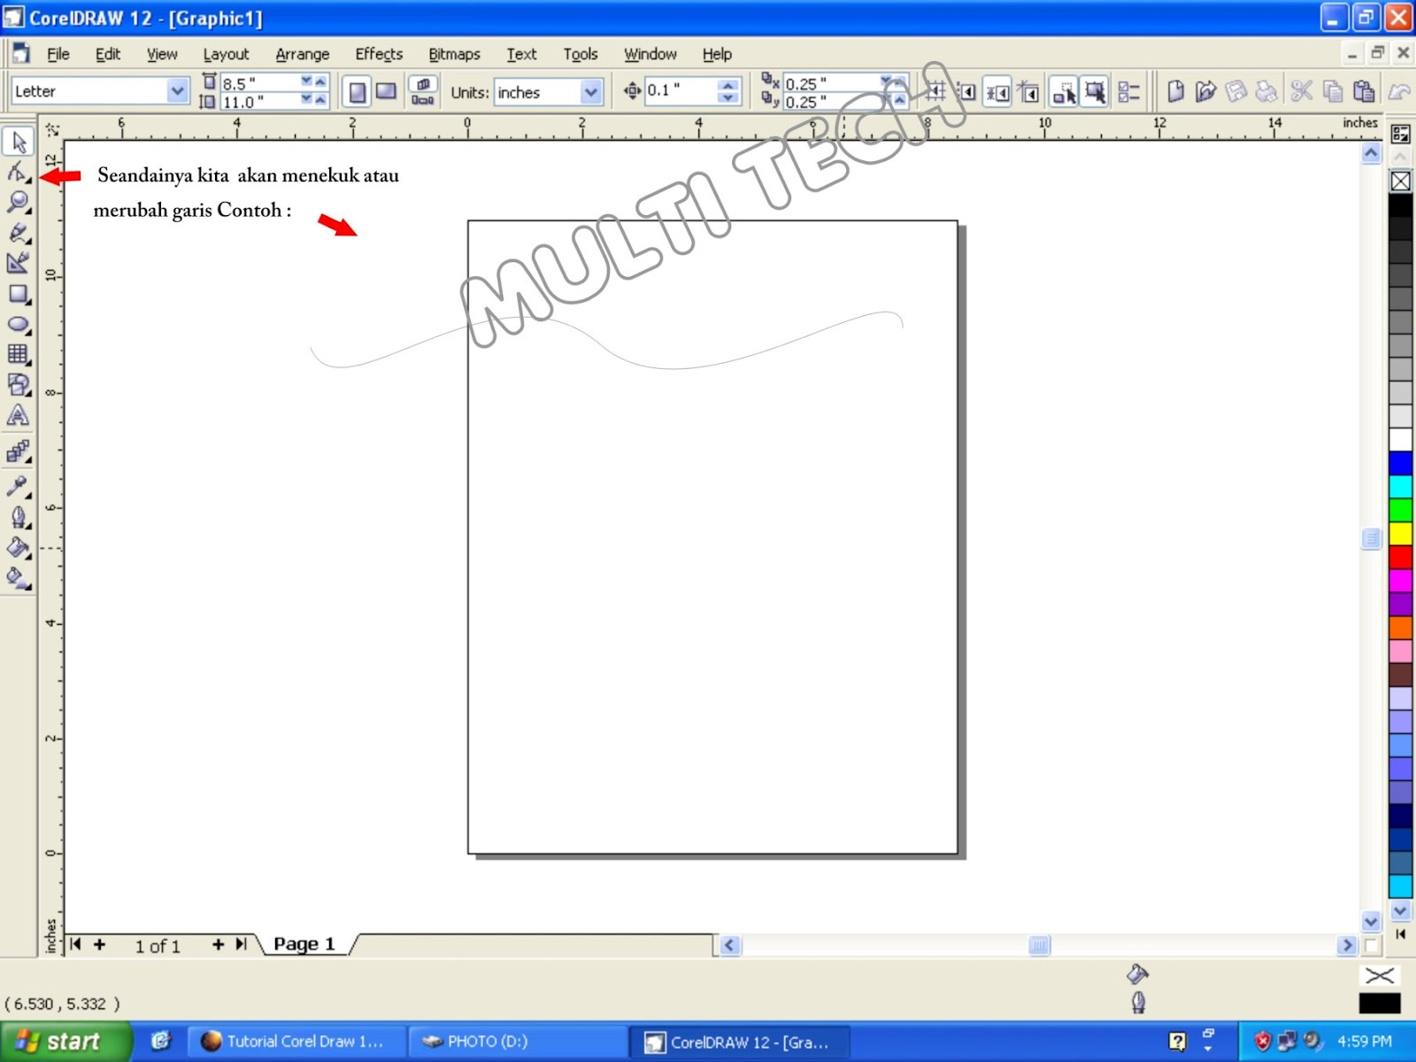This screenshot has height=1062, width=1416.
Task: Click the Paste clipboard icon
Action: click(x=1364, y=91)
